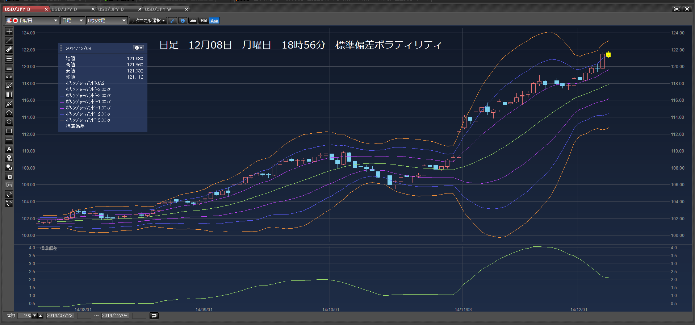Click the 終値 121.112 row

tap(104, 77)
